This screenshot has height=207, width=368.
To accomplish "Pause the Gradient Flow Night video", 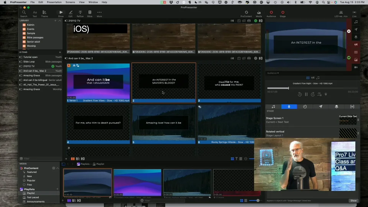I will (306, 94).
